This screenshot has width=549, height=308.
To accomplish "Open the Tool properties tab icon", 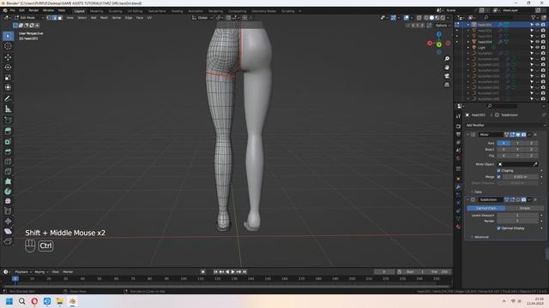I will pos(458,116).
